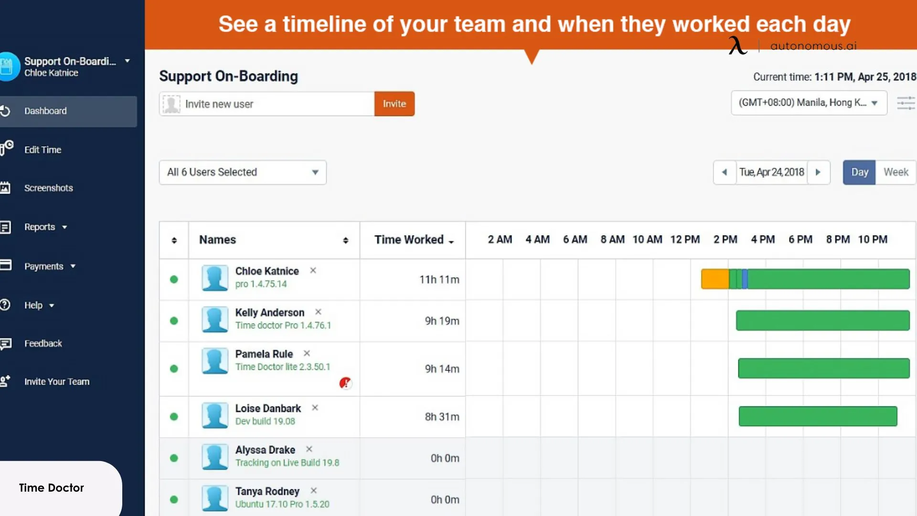Screen dimensions: 917x516
Task: Open the GMT+08:00 timezone dropdown
Action: 809,103
